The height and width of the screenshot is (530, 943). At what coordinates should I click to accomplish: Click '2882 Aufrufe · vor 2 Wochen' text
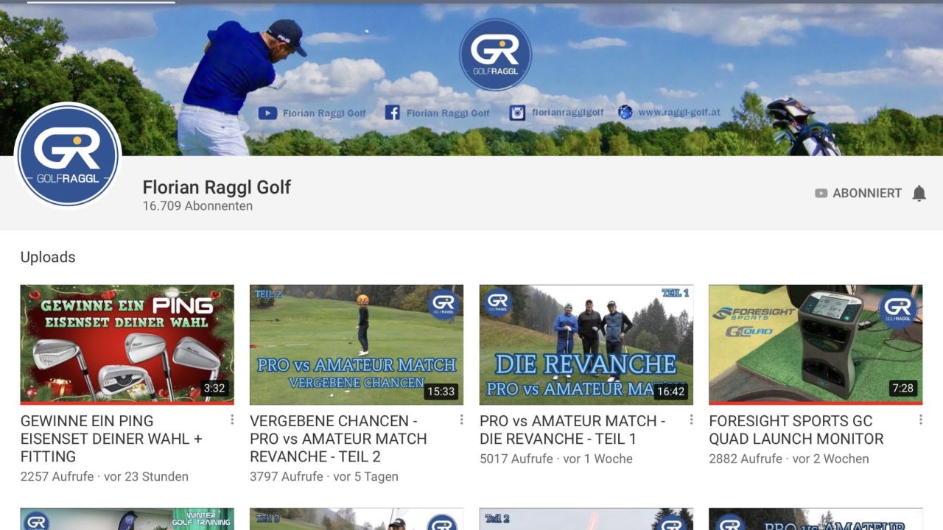point(789,459)
